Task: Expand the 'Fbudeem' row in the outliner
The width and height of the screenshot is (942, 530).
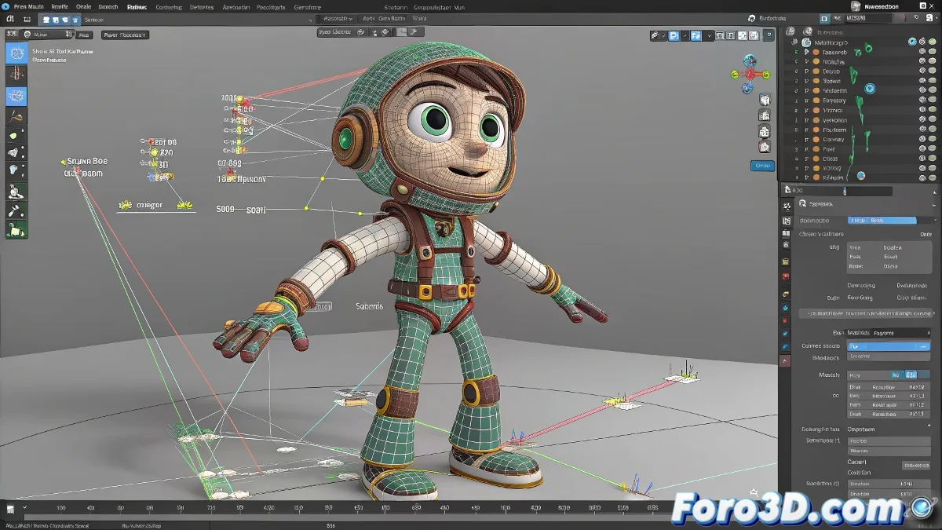Action: (806, 130)
